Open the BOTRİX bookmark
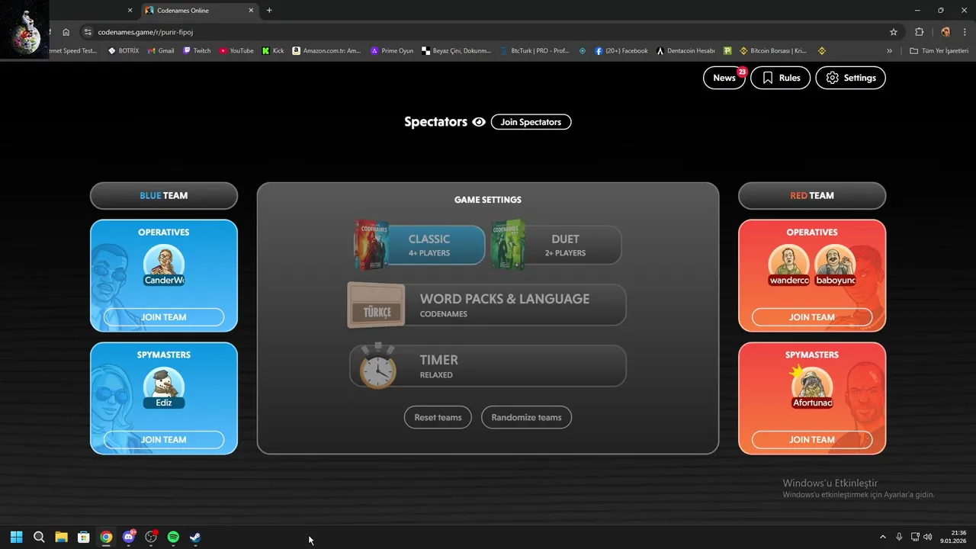 click(124, 51)
